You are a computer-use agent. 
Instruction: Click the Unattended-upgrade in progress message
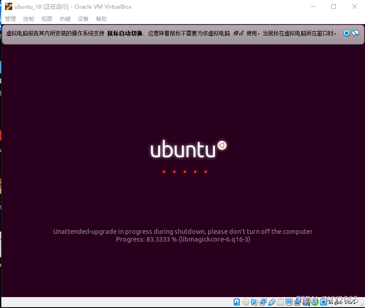[x=183, y=232]
